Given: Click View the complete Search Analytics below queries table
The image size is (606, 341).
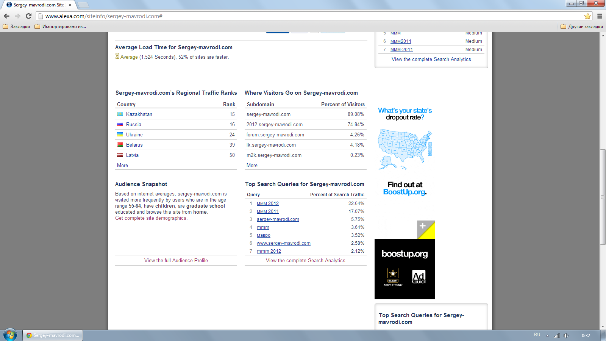Looking at the screenshot, I should 306,260.
